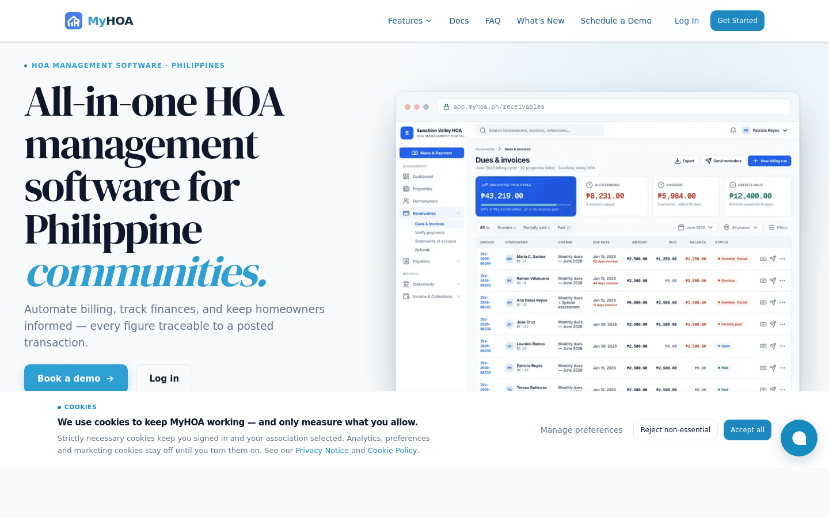Click the lock icon in the preview address bar
Screen dimensions: 829x518
click(x=446, y=106)
